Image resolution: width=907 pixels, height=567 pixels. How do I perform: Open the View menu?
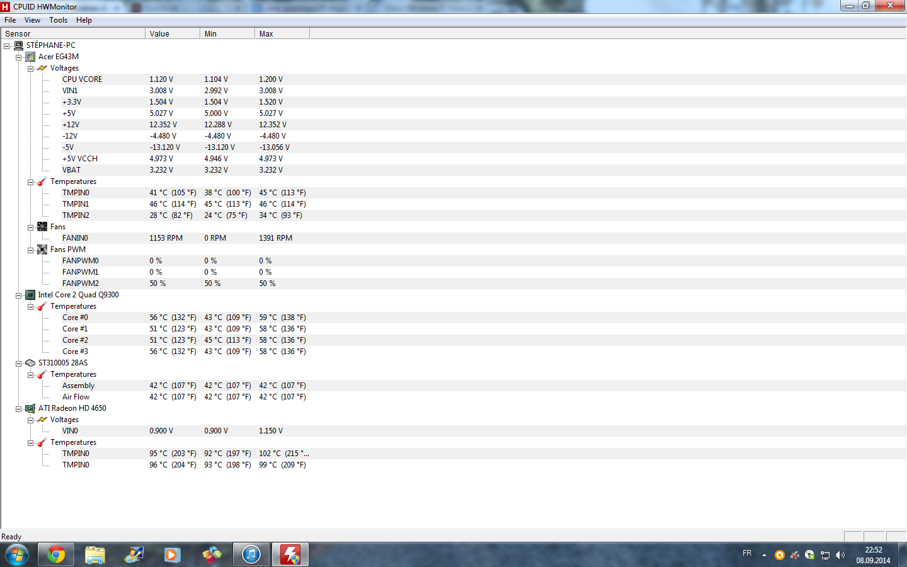point(32,20)
